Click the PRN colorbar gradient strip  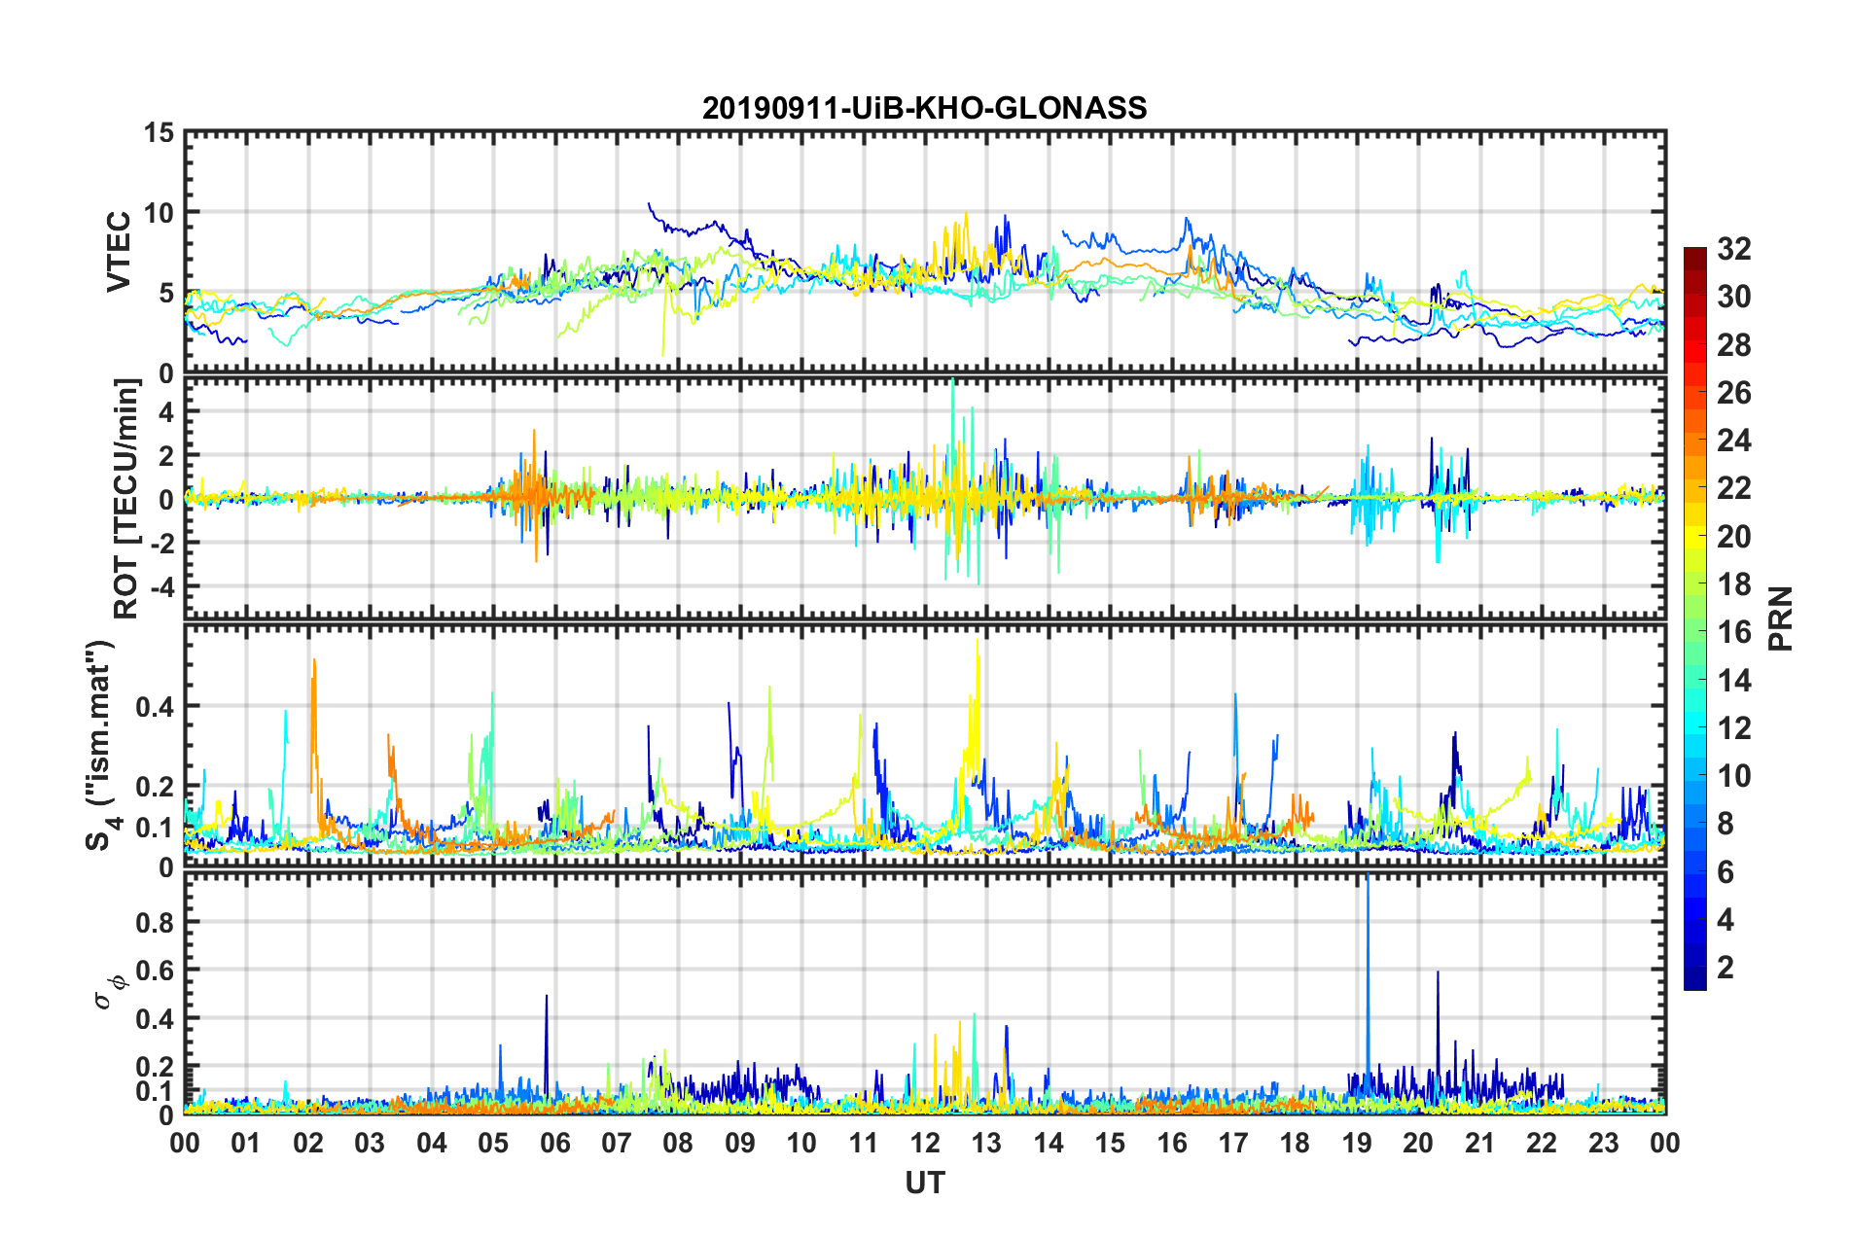(x=1694, y=618)
